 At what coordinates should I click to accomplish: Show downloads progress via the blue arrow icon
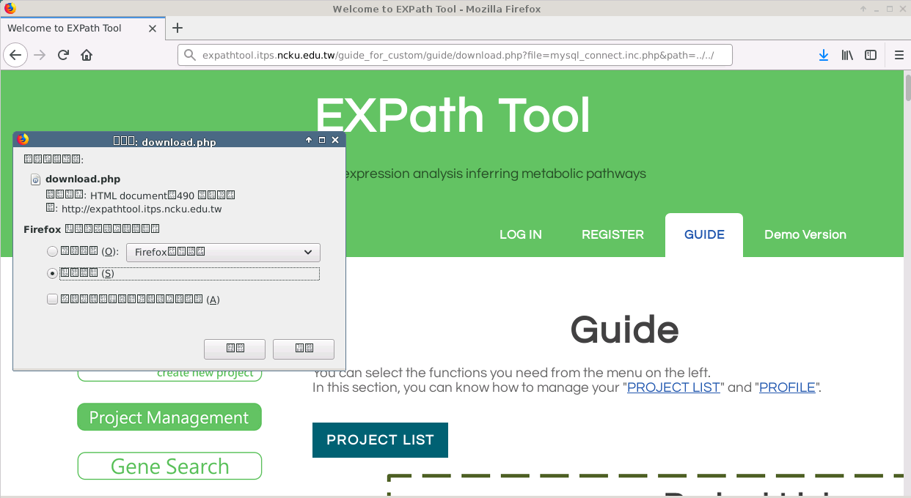[x=824, y=55]
